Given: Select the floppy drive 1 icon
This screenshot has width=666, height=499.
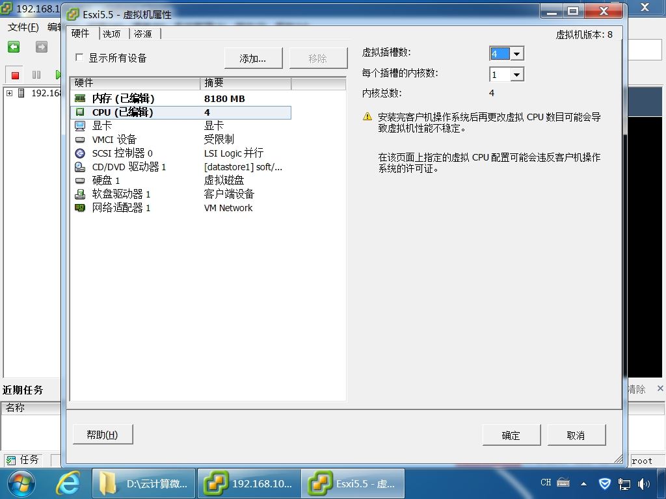Looking at the screenshot, I should (80, 194).
